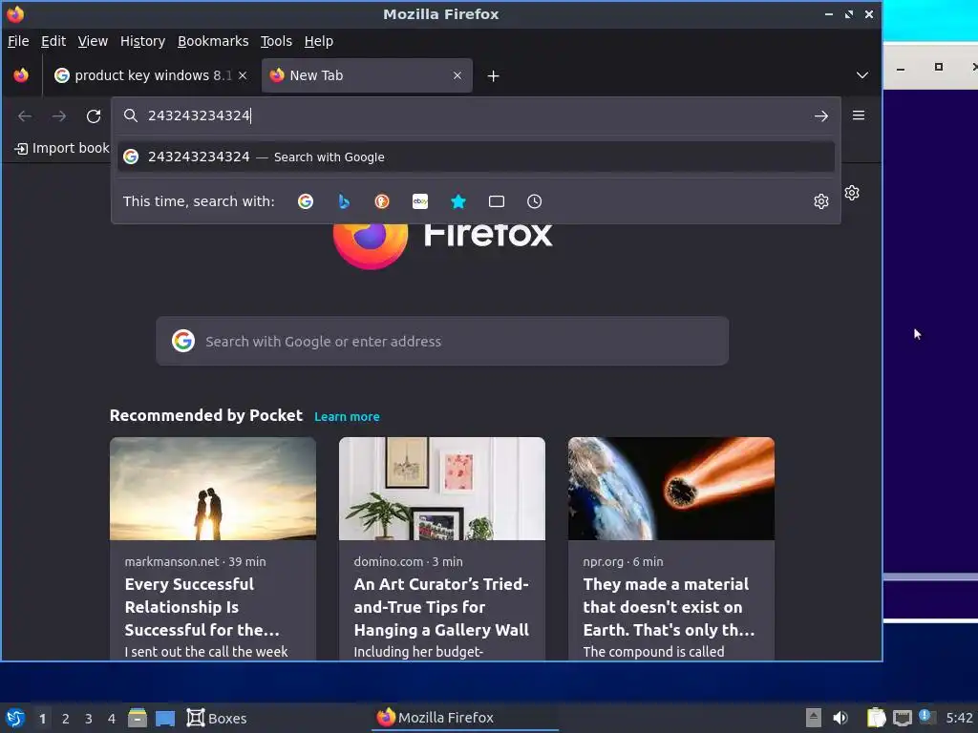Image resolution: width=978 pixels, height=733 pixels.
Task: Switch to virtual desktop 1
Action: [x=42, y=719]
